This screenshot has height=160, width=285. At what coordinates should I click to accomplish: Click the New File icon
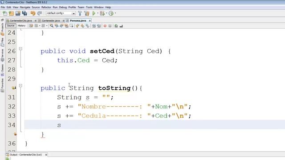pos(5,13)
